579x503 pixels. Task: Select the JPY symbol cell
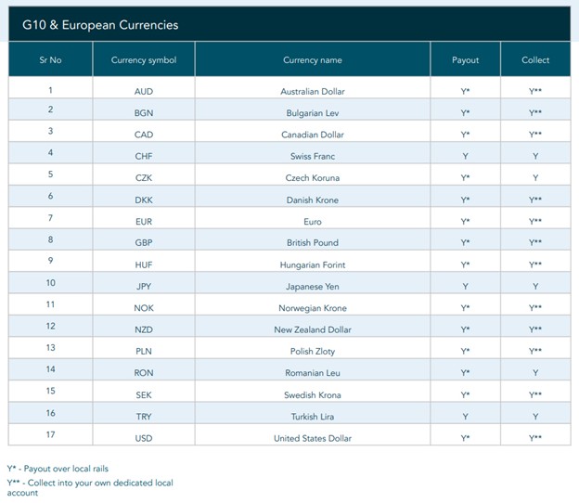click(x=143, y=286)
